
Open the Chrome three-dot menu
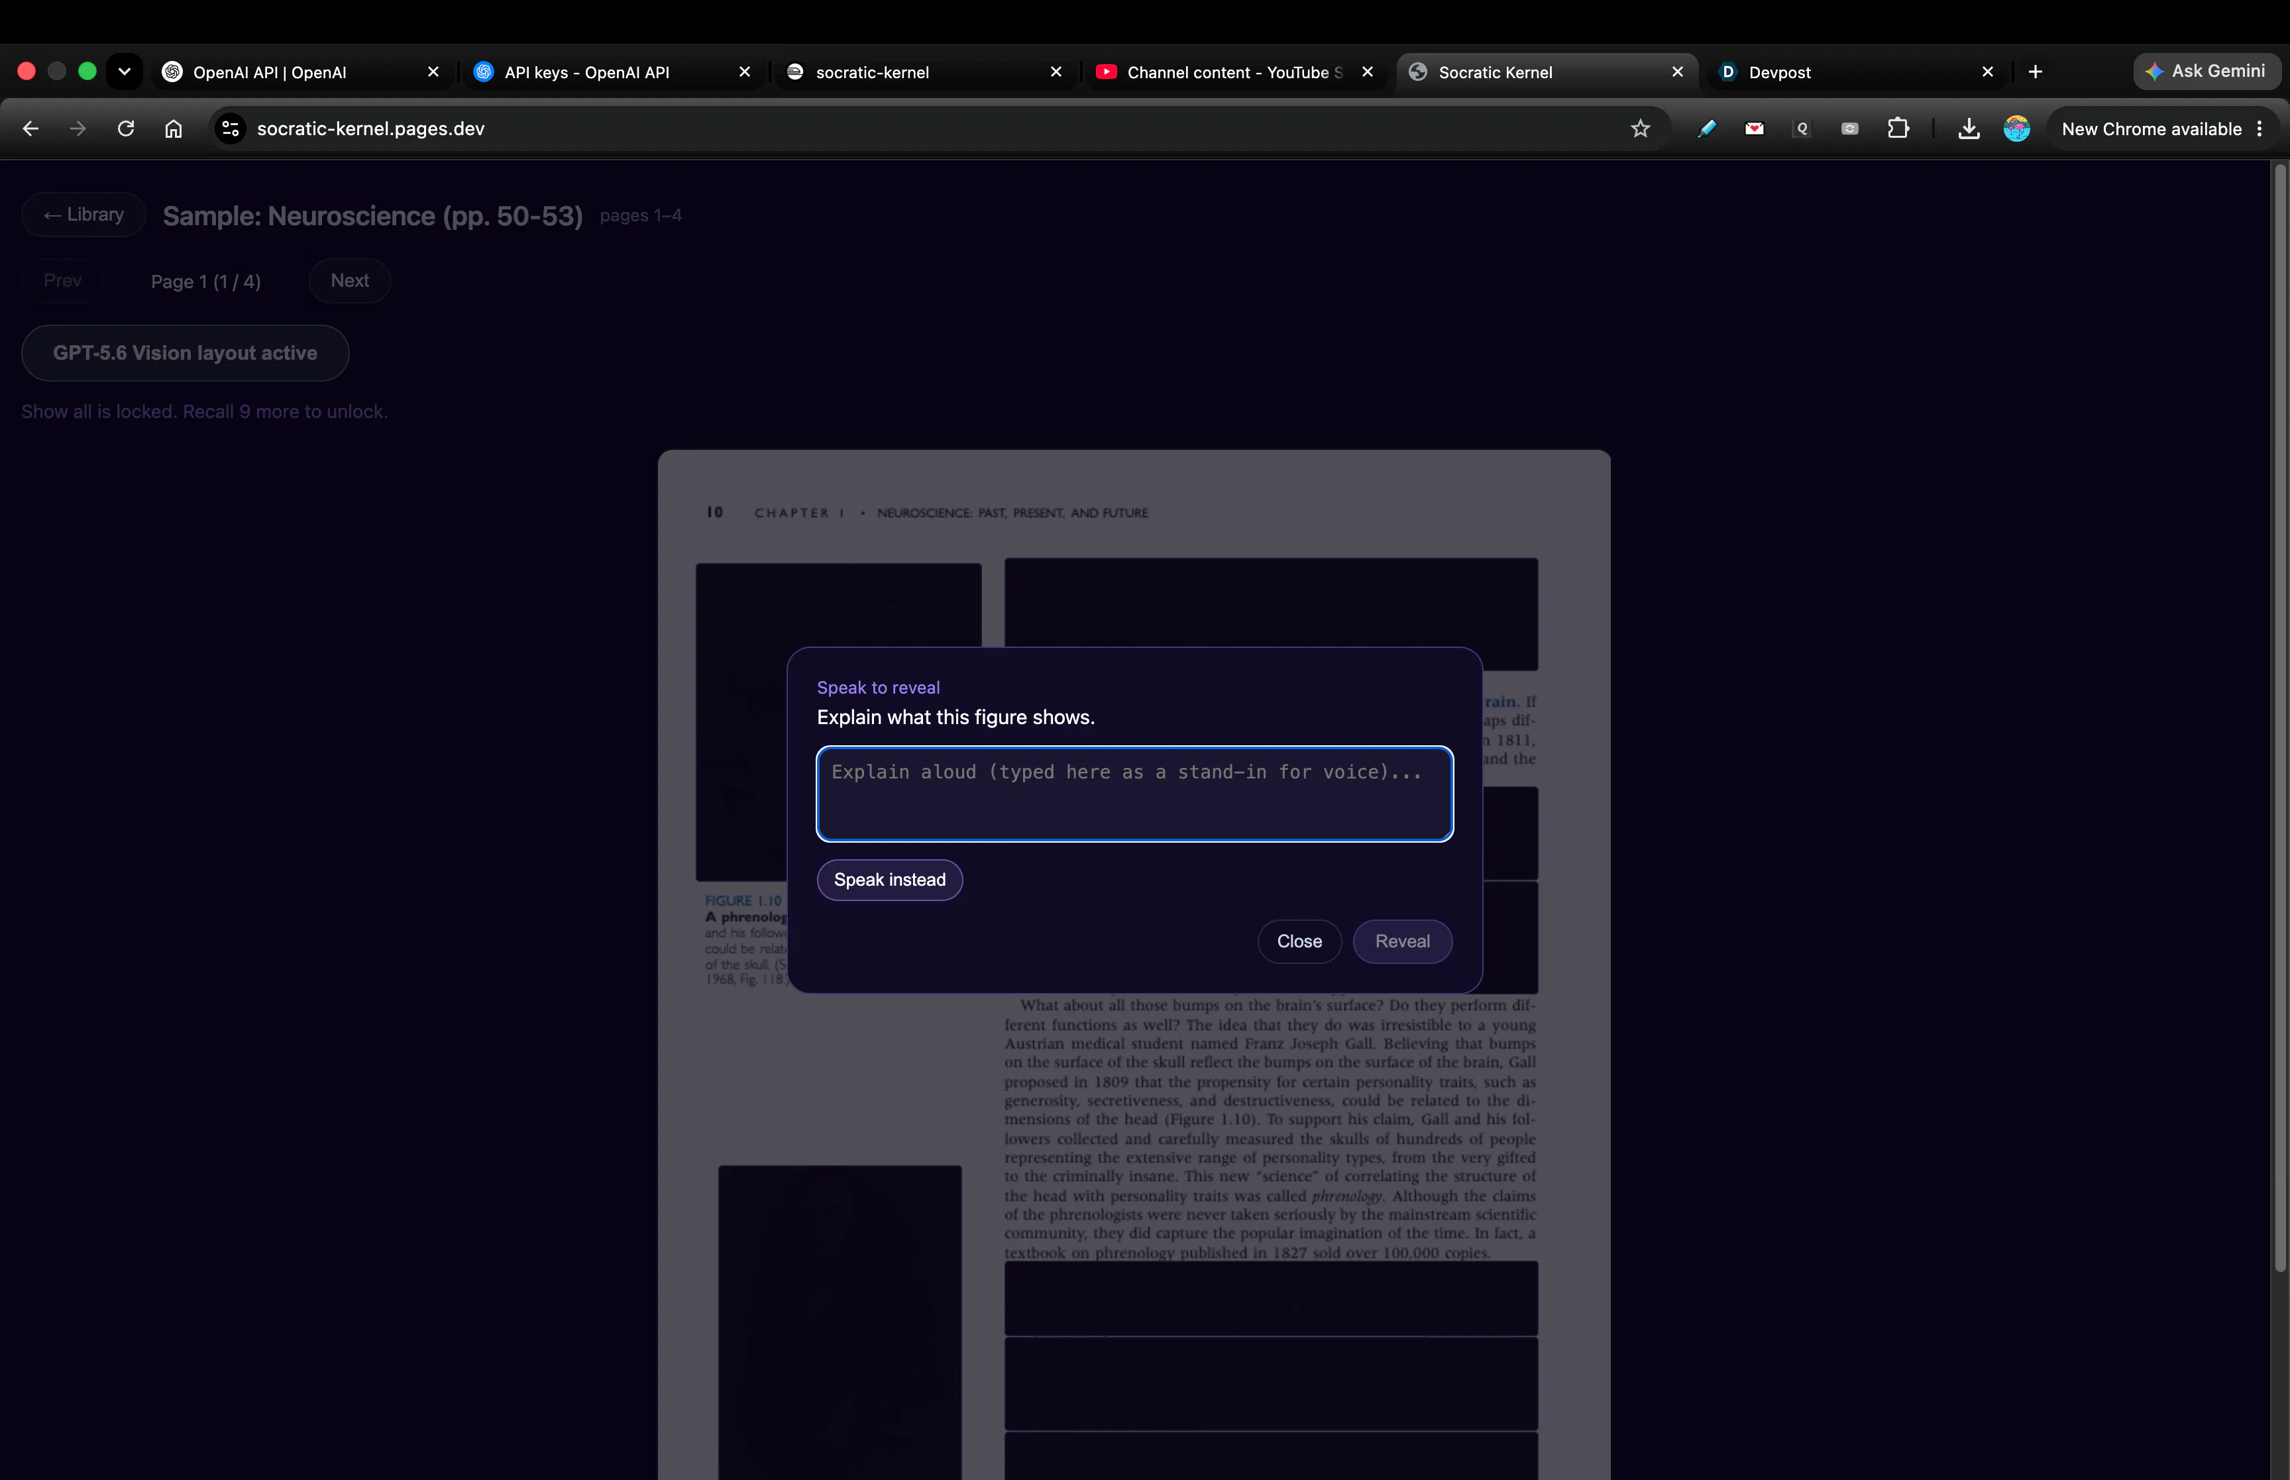[2260, 129]
